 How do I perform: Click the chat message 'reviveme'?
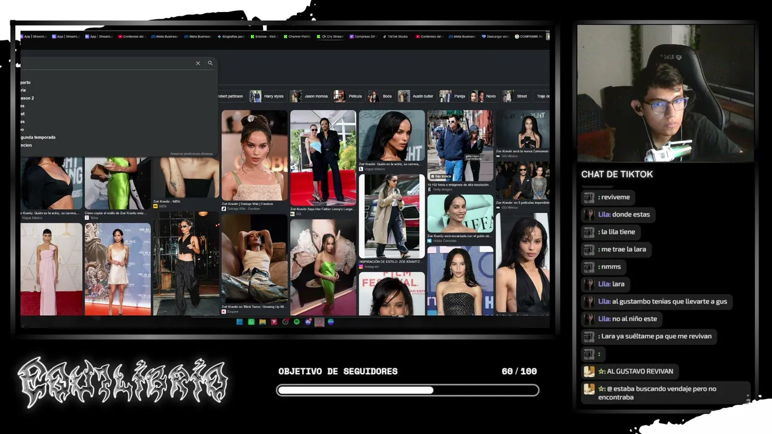click(x=609, y=197)
